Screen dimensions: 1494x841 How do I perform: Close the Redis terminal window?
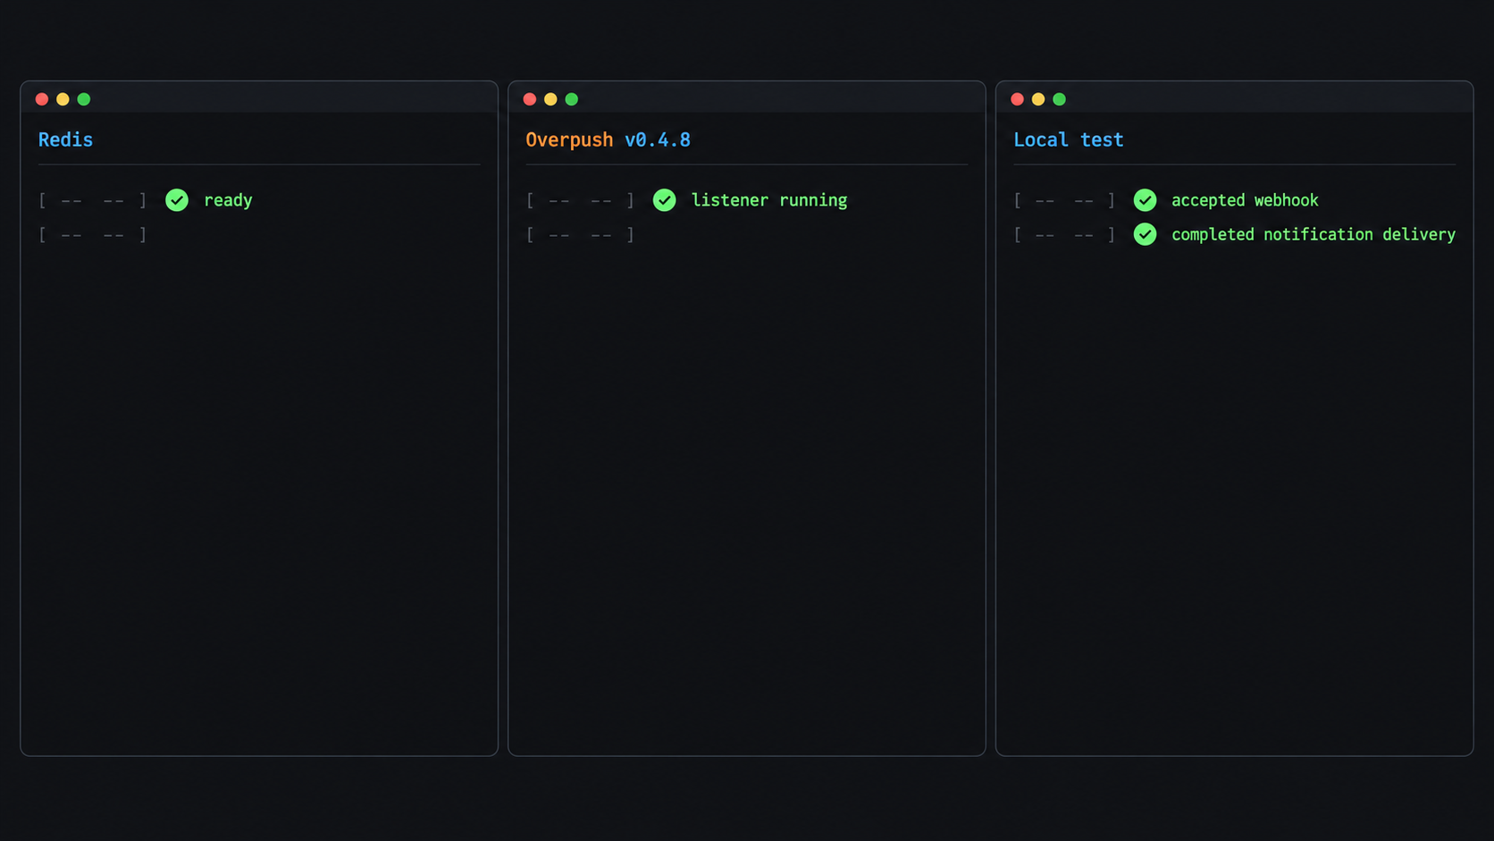(42, 99)
